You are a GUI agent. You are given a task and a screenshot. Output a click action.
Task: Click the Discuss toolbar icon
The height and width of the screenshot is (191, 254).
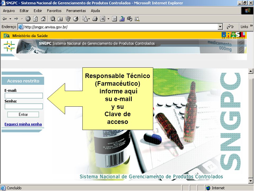point(114,19)
